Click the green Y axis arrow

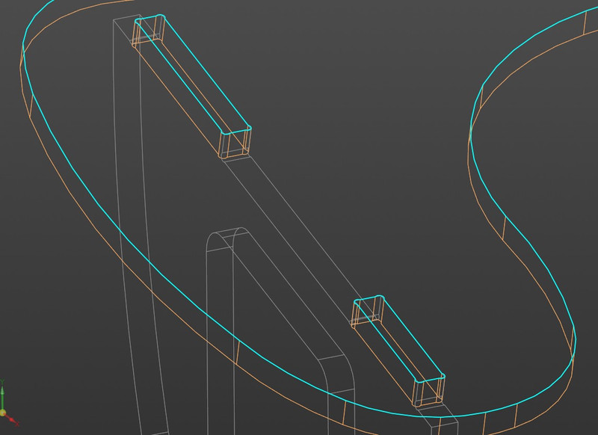2,392
